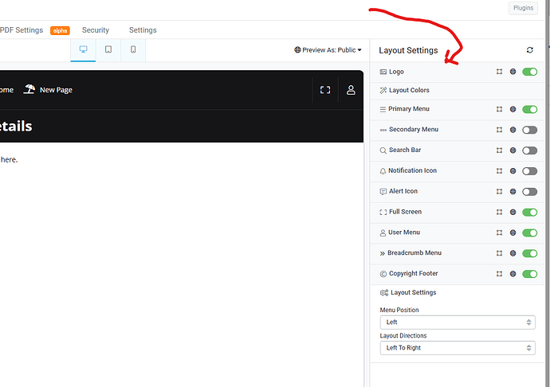Click the Alert Icon position icon
The height and width of the screenshot is (387, 550).
coord(499,191)
